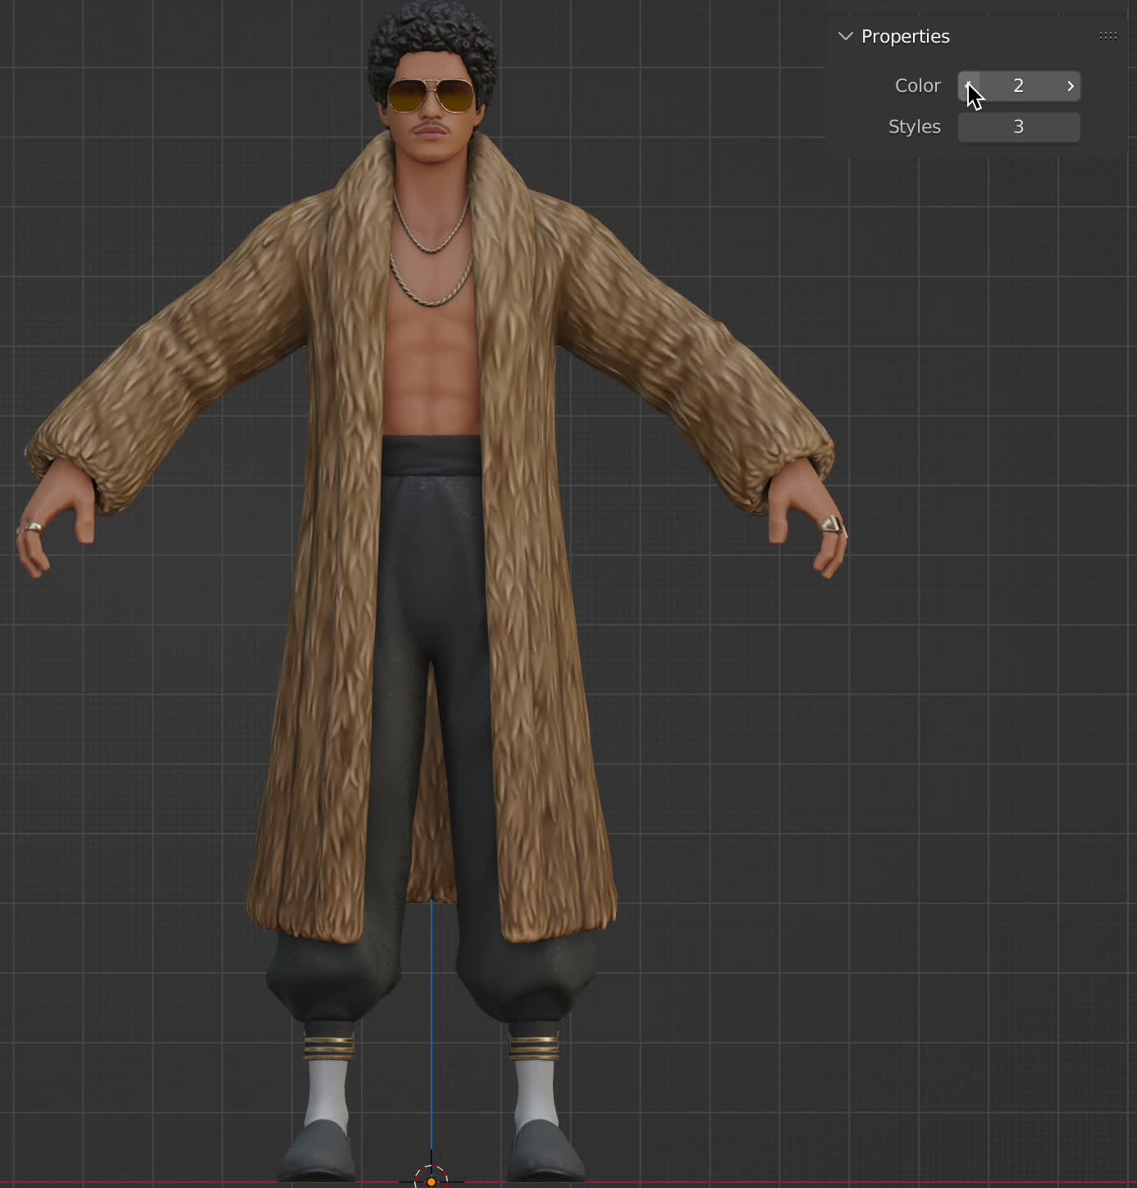
Task: Decrease the Color value with left arrow
Action: coord(968,86)
